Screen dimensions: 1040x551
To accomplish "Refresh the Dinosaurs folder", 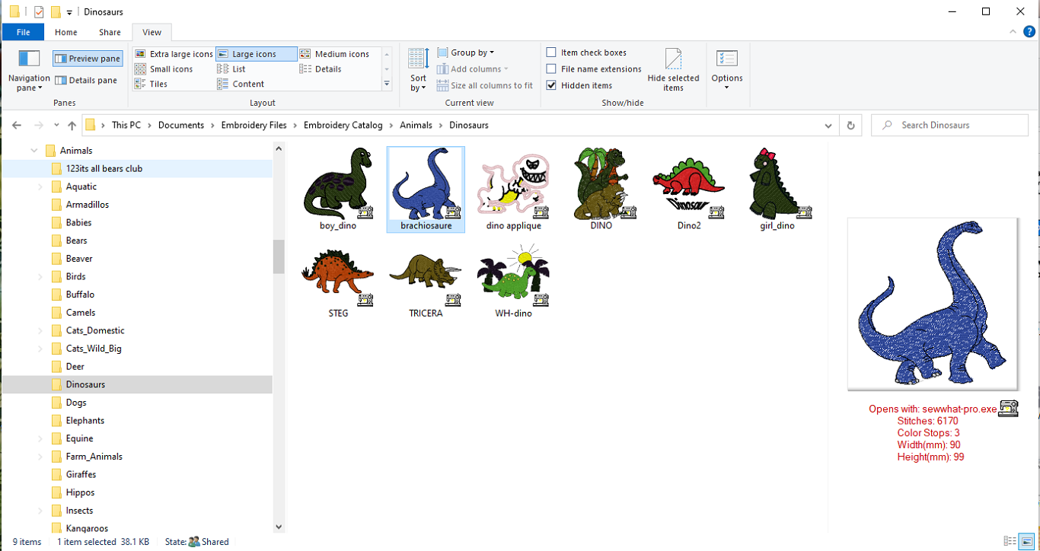I will click(850, 125).
